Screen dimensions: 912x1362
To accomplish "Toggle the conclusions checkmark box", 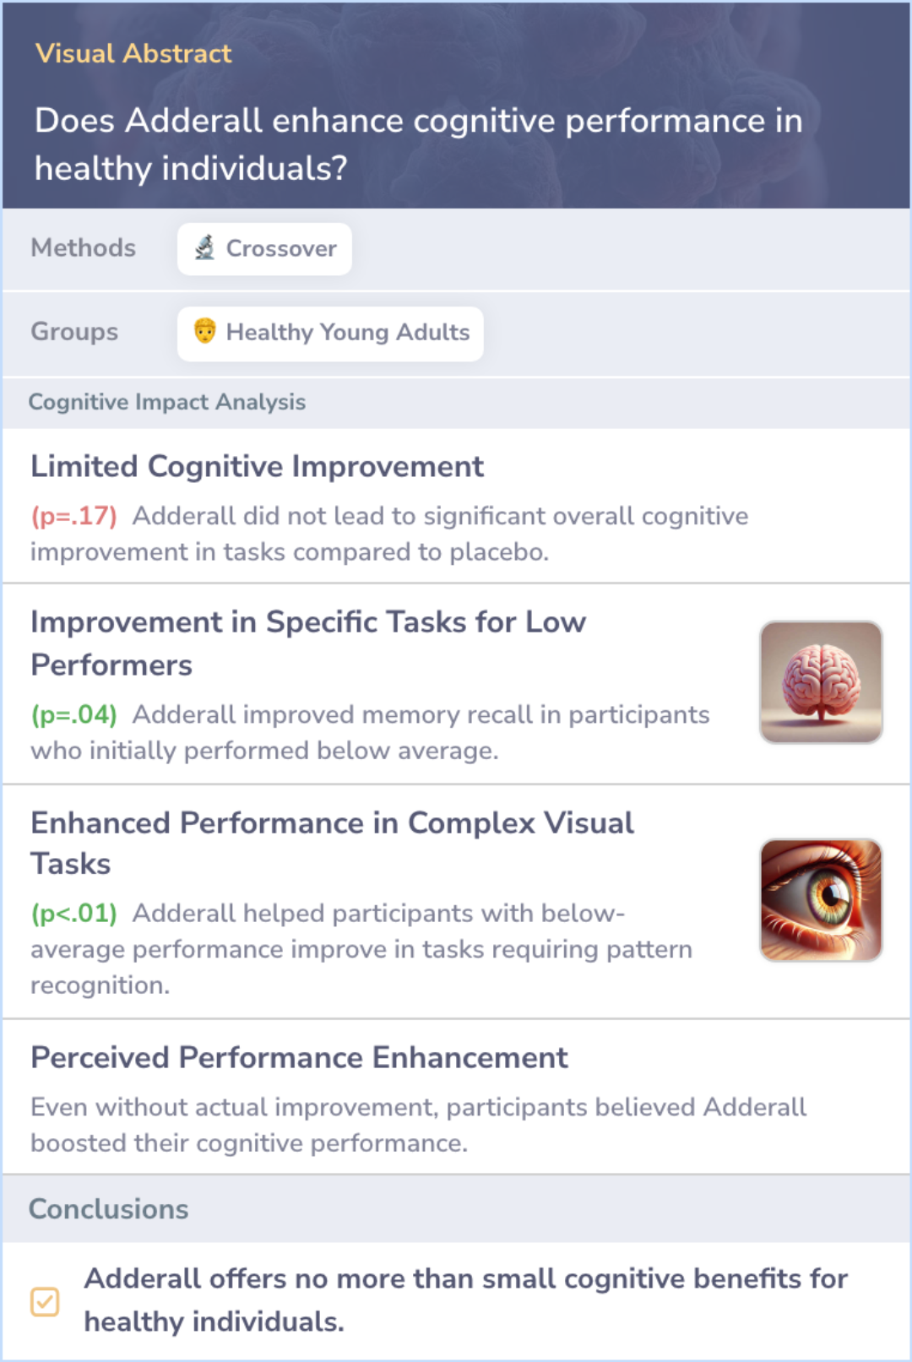I will click(x=45, y=1301).
